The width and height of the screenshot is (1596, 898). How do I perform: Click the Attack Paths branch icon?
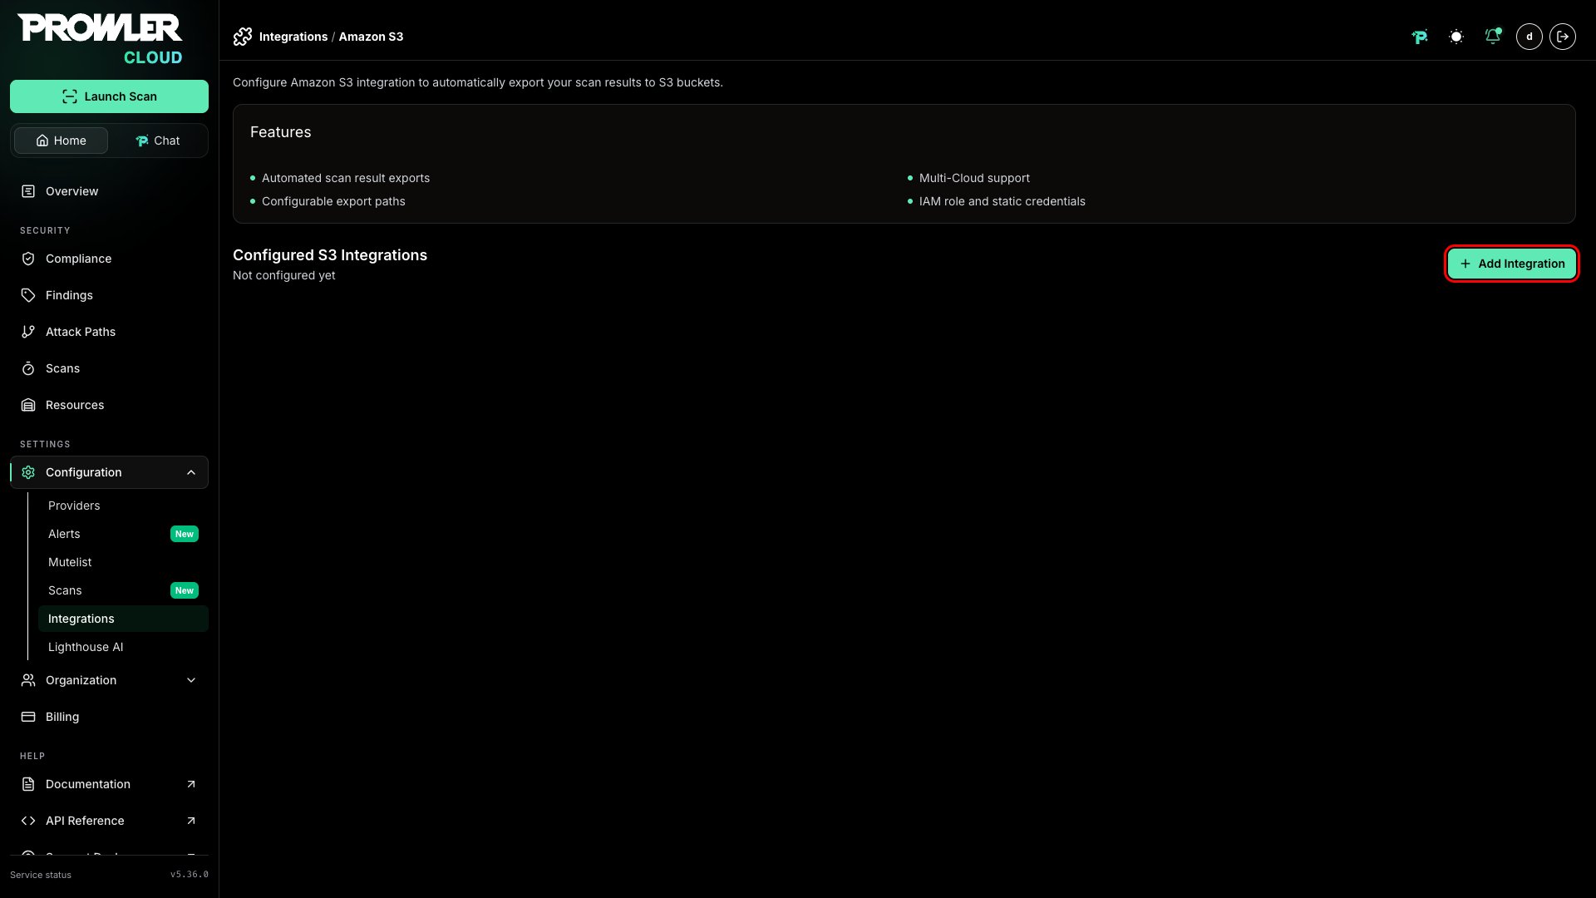[x=28, y=332]
